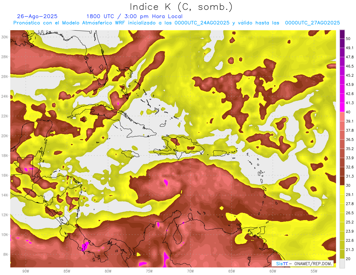Click the colorbar value "41.3"
Image resolution: width=356 pixels, height=275 pixels.
(350, 103)
